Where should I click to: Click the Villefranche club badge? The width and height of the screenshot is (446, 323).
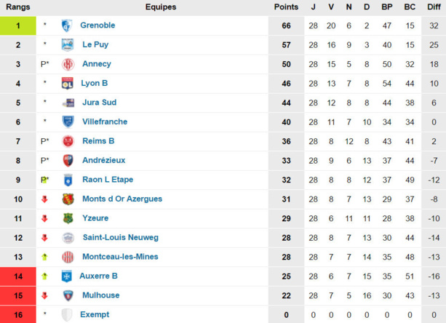pos(68,122)
